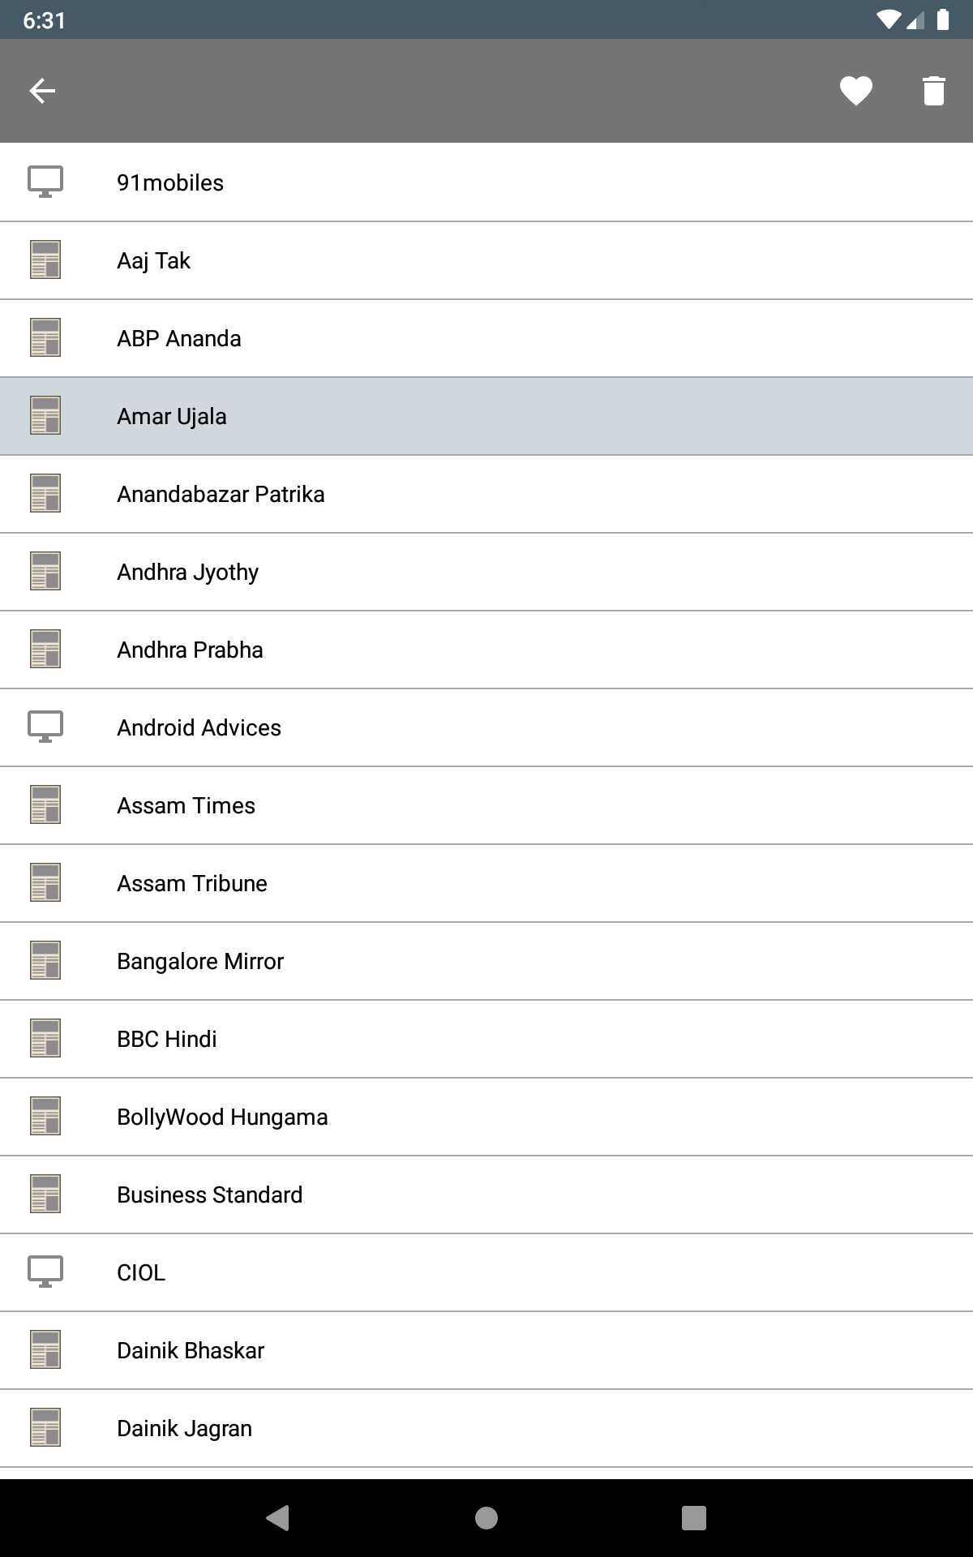Choose Anandabazar Patrika
This screenshot has height=1557, width=973.
486,494
